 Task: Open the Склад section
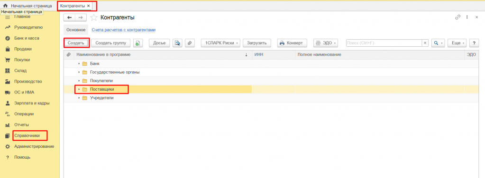(x=20, y=70)
